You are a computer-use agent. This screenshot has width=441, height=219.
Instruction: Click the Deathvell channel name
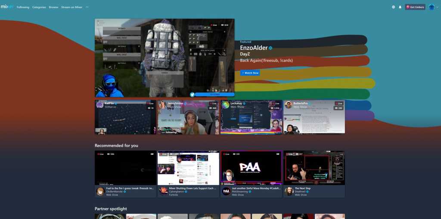(300, 191)
